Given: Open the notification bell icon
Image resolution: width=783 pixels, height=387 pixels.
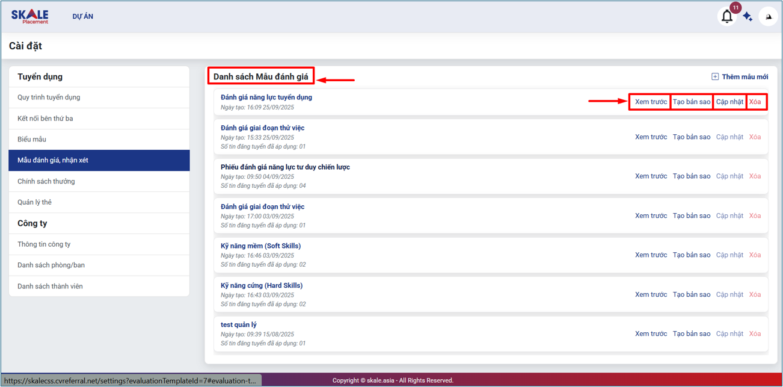Looking at the screenshot, I should 727,17.
